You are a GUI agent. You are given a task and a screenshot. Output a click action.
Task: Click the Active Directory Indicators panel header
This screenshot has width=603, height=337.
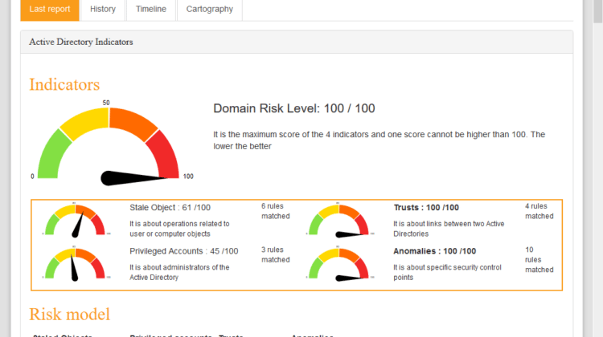point(297,42)
